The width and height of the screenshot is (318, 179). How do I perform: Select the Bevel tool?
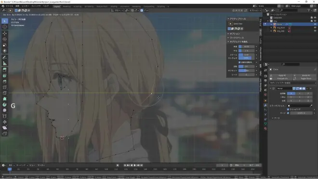[x=5, y=82]
